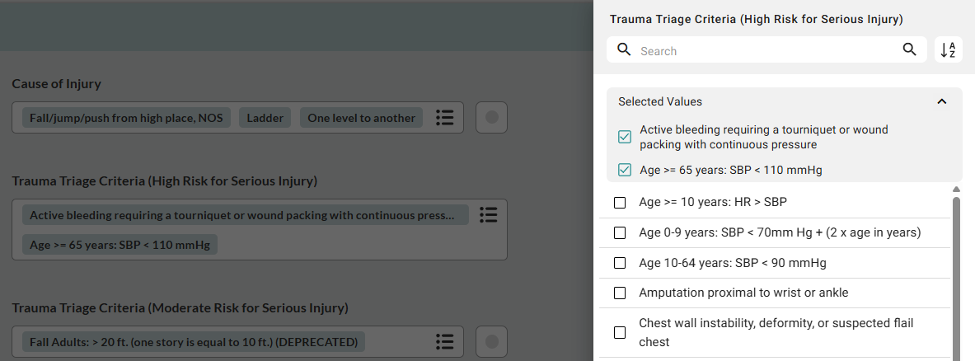975x361 pixels.
Task: Click the options list vertical scrollbar
Action: click(x=956, y=272)
